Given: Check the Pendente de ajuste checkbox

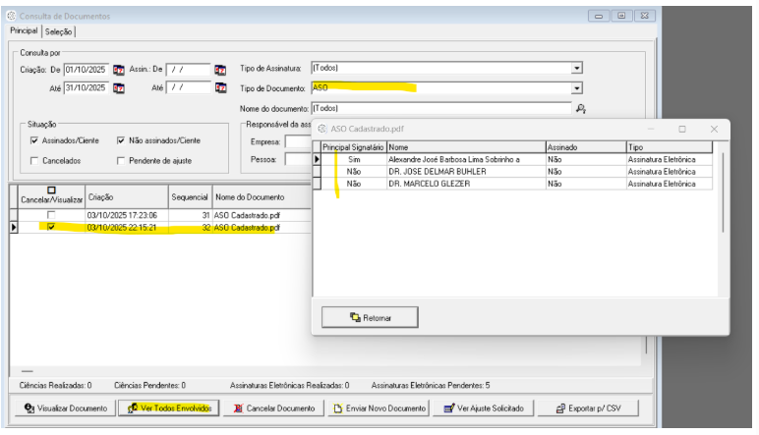Looking at the screenshot, I should pos(121,160).
